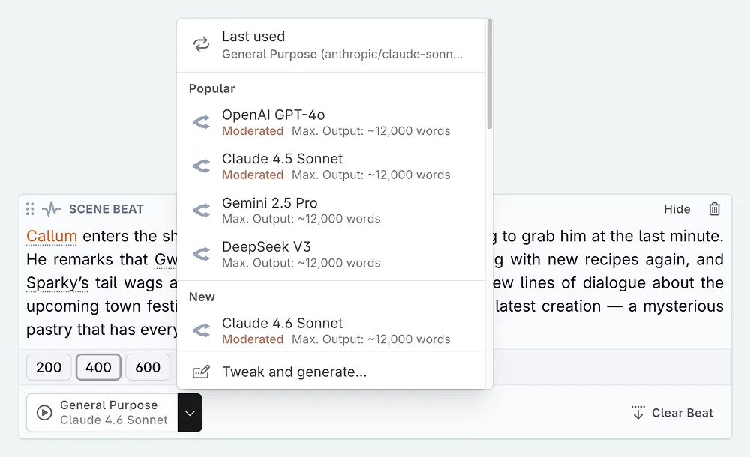Image resolution: width=750 pixels, height=457 pixels.
Task: Click the General Purpose (anthropic/claude-sonn... subtitle
Action: tap(343, 55)
